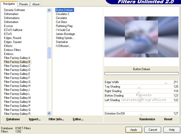Open the Help button
This screenshot has width=181, height=134.
click(172, 130)
